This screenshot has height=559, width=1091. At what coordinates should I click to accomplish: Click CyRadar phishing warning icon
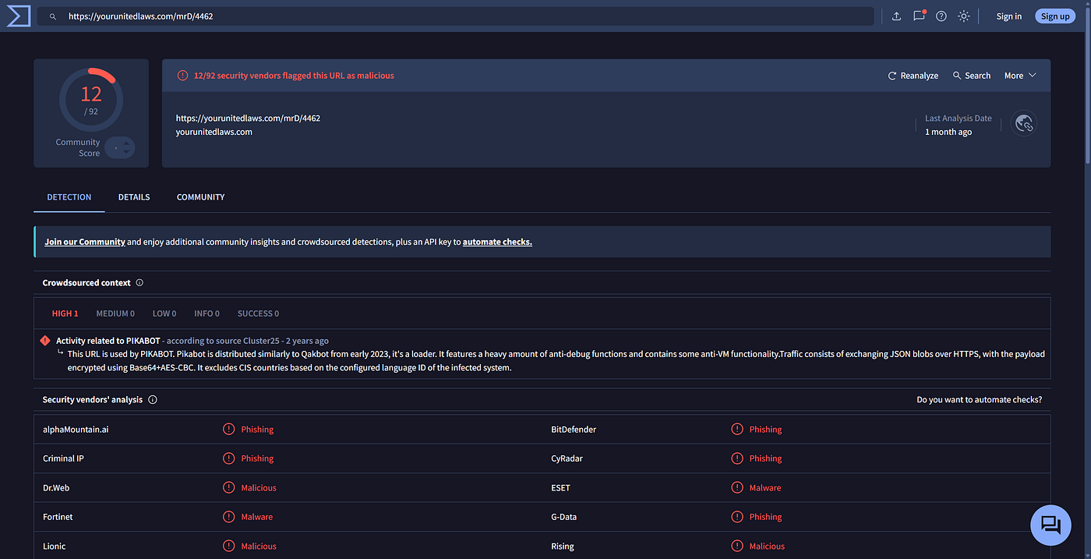coord(737,458)
